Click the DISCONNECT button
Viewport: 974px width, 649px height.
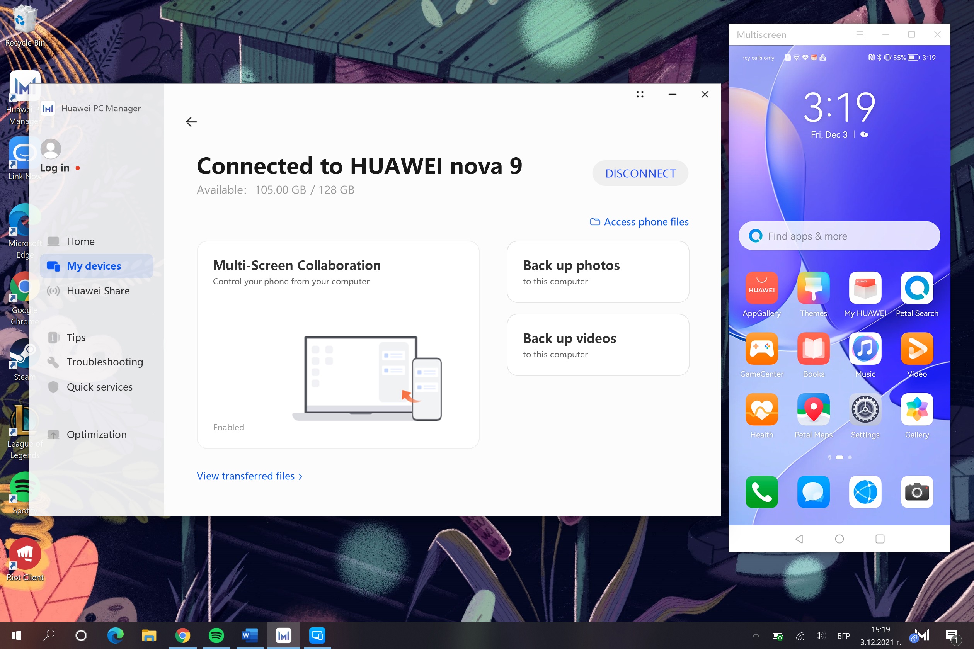[x=640, y=173]
